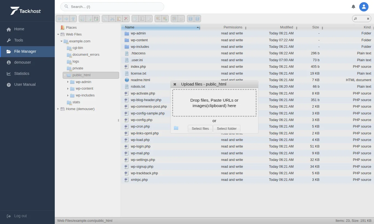Switch view with the grid icons button

pyautogui.click(x=174, y=19)
